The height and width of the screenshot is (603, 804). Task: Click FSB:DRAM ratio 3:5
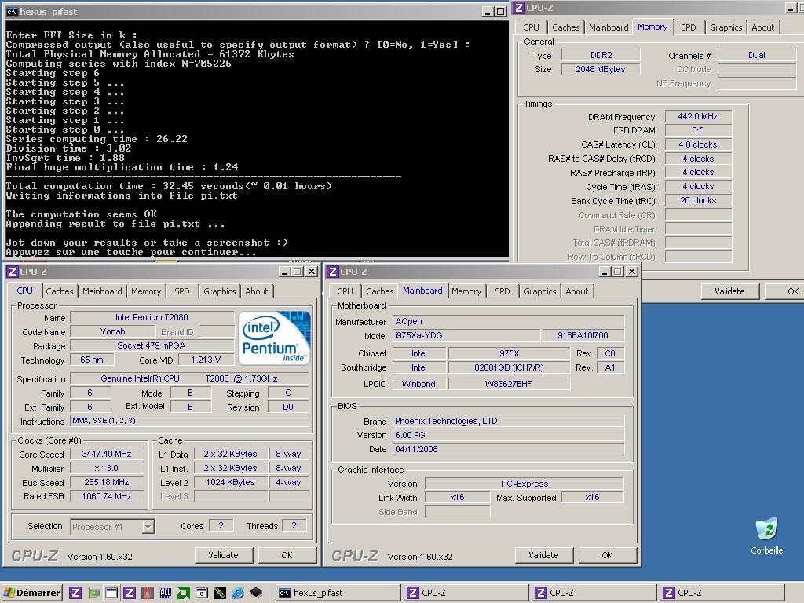coord(698,130)
